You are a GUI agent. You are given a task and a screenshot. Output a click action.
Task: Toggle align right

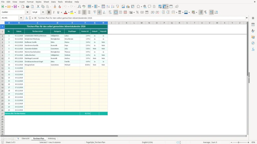point(89,12)
